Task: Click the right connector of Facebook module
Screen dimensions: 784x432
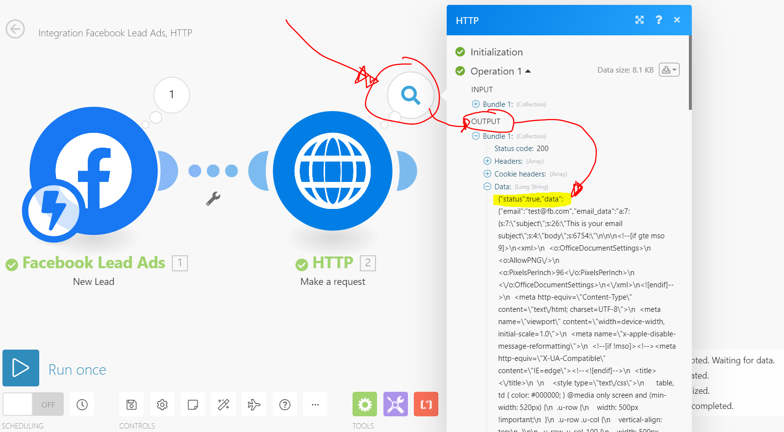Action: pos(168,171)
